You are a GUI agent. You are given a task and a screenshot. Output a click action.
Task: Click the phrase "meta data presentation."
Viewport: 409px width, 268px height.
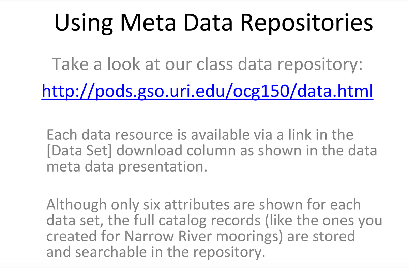[x=127, y=166]
